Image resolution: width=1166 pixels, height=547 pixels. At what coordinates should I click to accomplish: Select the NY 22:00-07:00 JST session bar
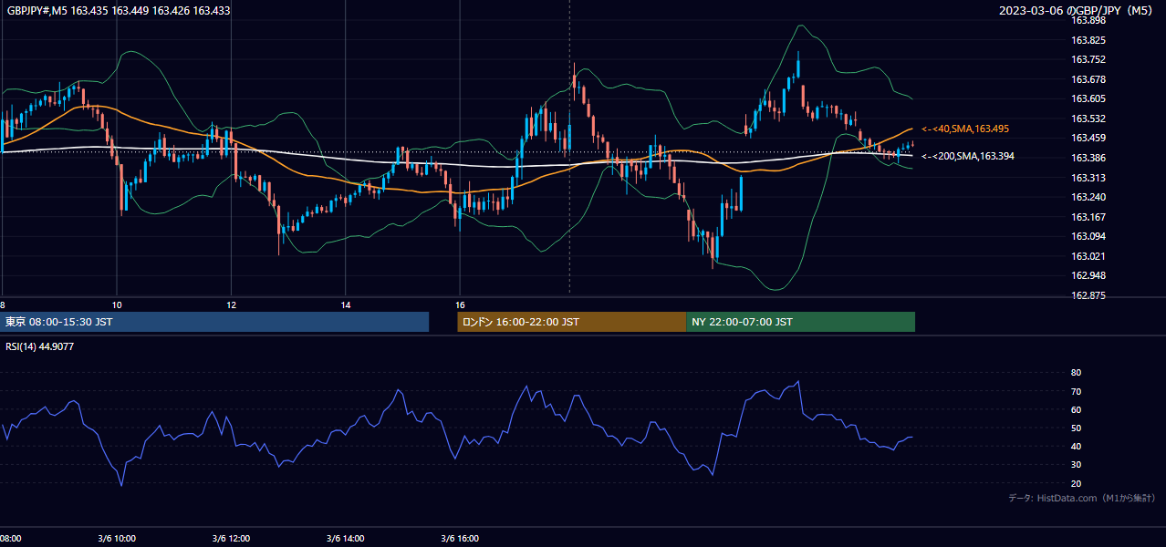coord(800,322)
